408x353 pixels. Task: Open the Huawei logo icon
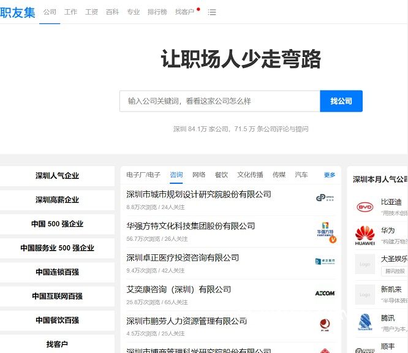(x=365, y=235)
